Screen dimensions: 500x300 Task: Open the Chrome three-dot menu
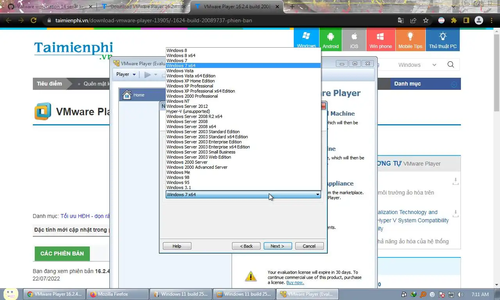click(491, 20)
